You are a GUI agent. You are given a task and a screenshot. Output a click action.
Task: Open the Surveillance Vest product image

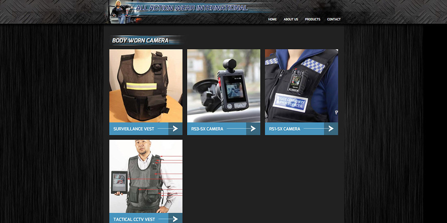(x=146, y=86)
